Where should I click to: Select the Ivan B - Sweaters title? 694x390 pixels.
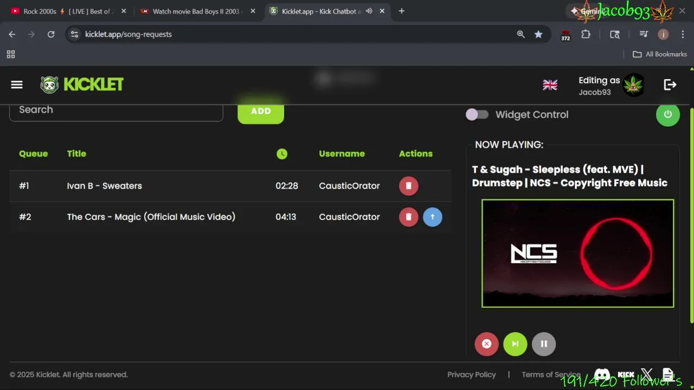tap(105, 186)
